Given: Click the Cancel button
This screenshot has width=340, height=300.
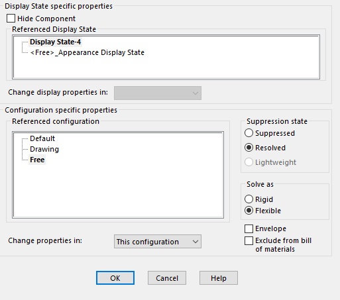Looking at the screenshot, I should [x=167, y=278].
